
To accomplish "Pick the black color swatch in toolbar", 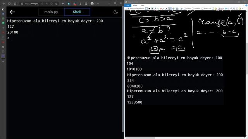I will pyautogui.click(x=149, y=8).
